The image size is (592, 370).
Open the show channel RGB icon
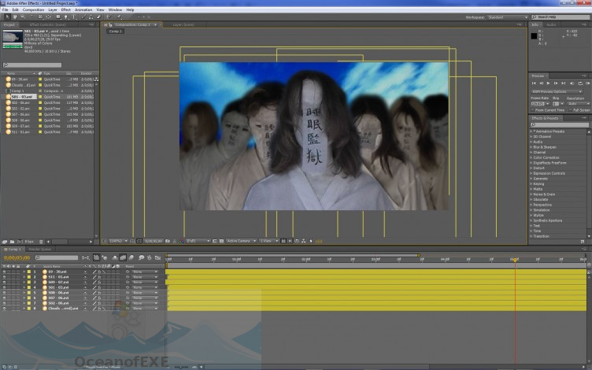click(181, 241)
